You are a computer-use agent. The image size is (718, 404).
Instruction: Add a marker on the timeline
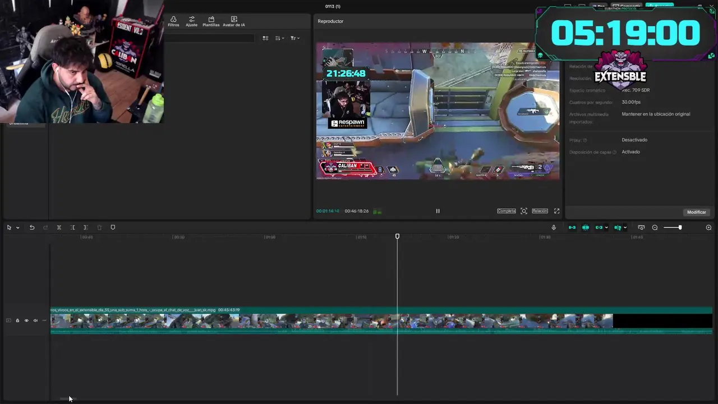click(113, 227)
